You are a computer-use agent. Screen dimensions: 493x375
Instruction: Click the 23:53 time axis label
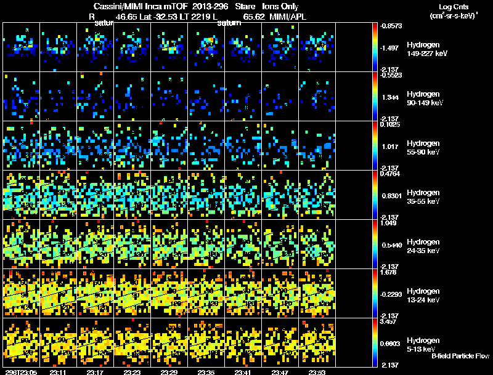pyautogui.click(x=317, y=372)
